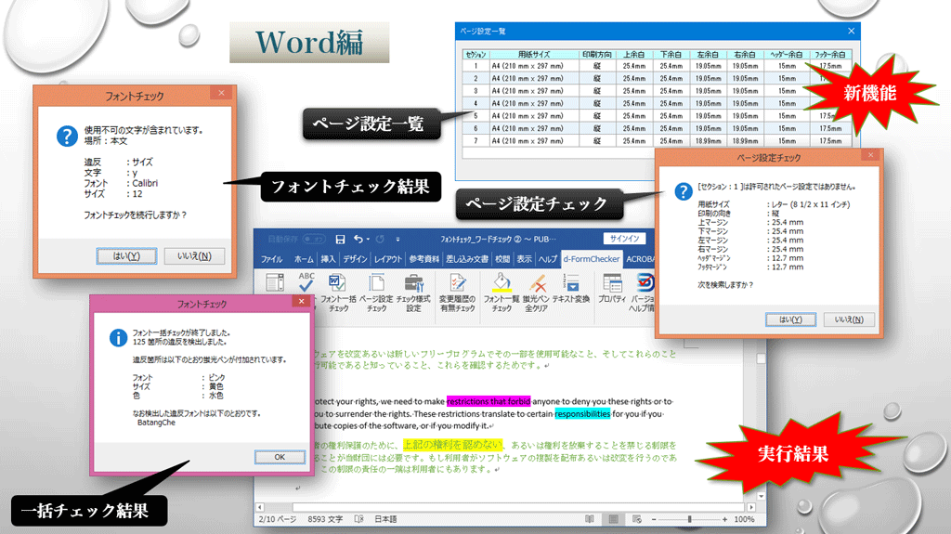
Task: Open ページ設定チェック from the ribbon
Action: pos(375,283)
